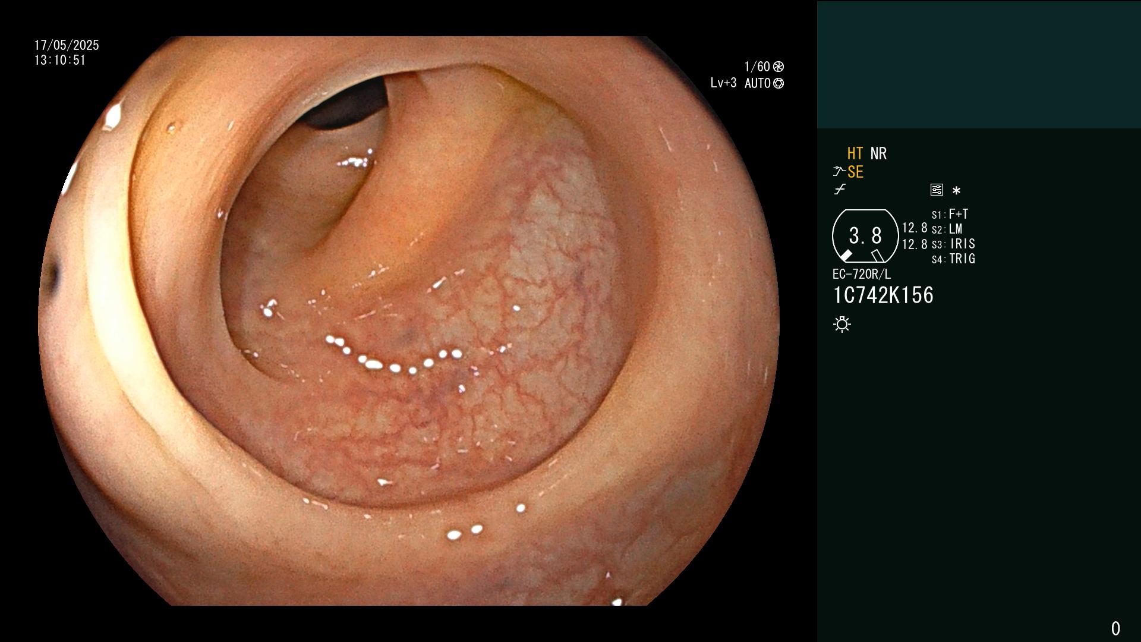Screen dimensions: 1141x642
Task: Click the empty teal panel above HT
Action: coord(979,64)
